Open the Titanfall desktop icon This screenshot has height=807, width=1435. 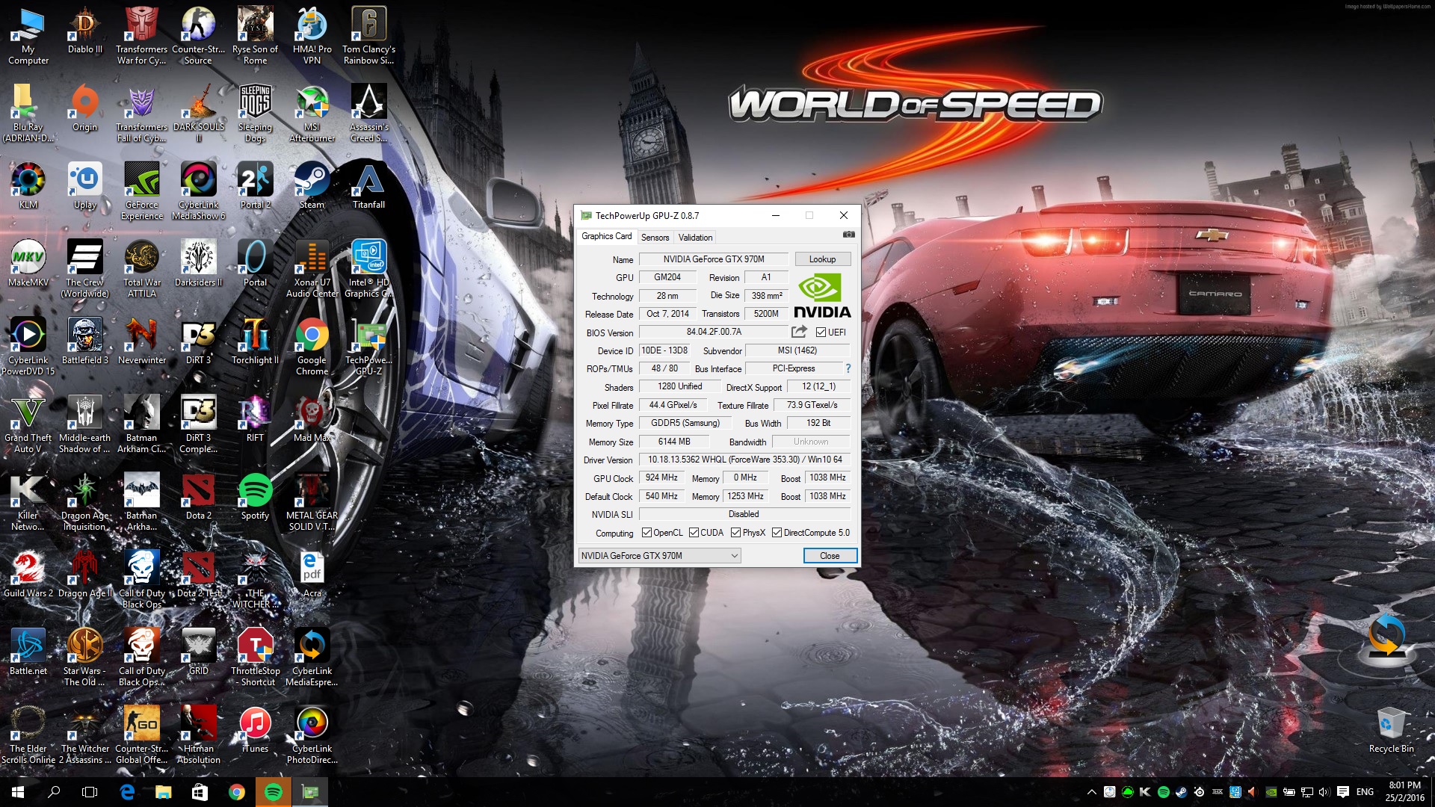(369, 185)
